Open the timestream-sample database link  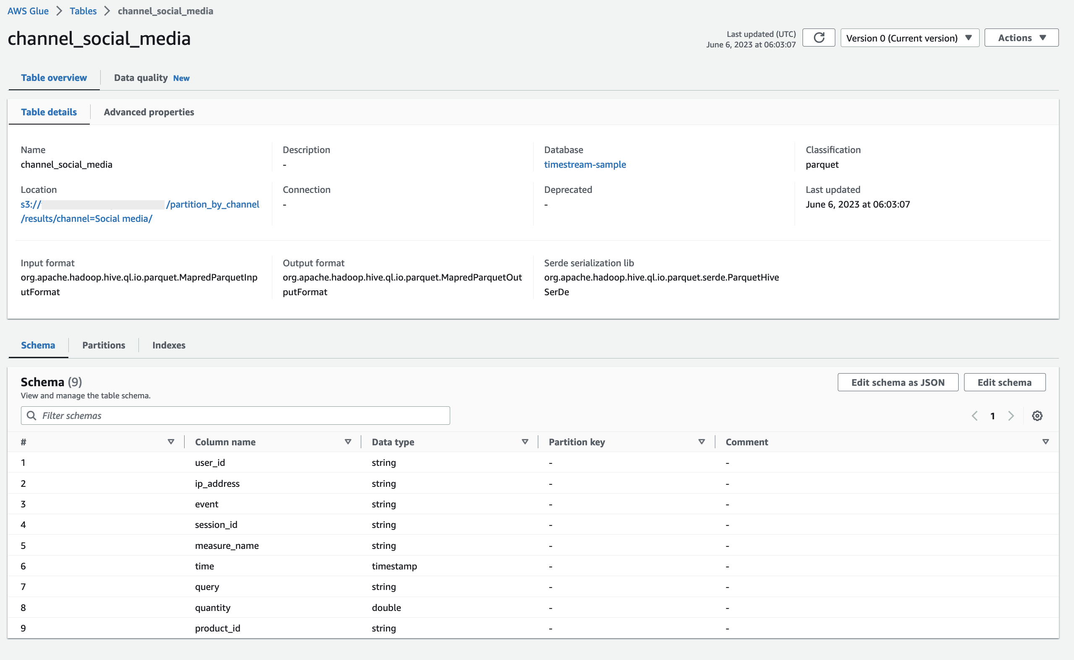point(584,164)
